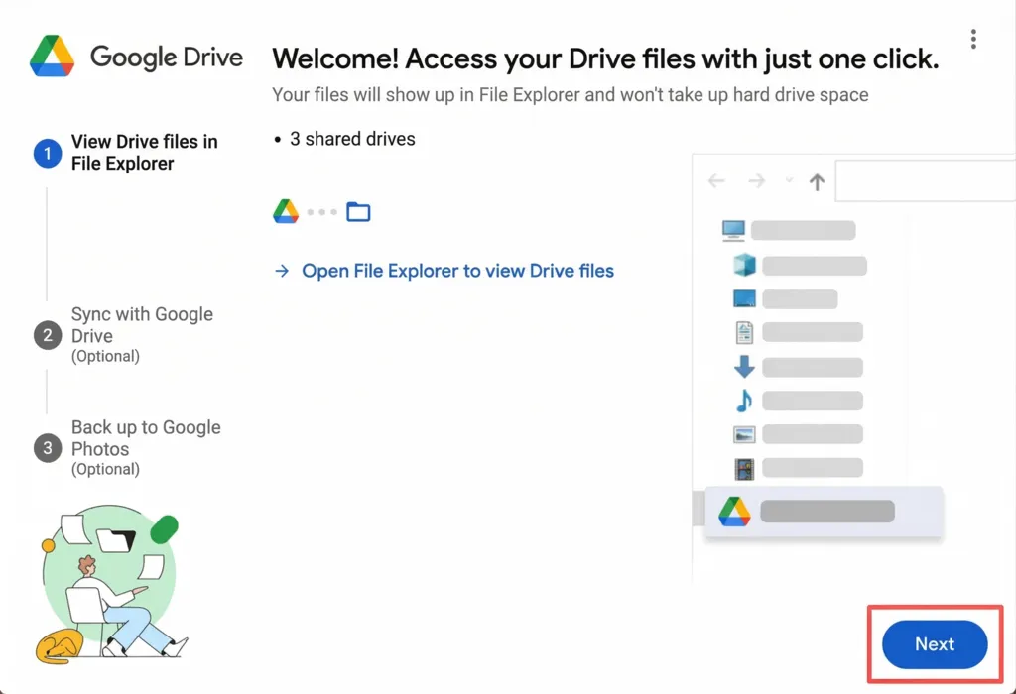Select step 1 View Drive files

tap(144, 153)
